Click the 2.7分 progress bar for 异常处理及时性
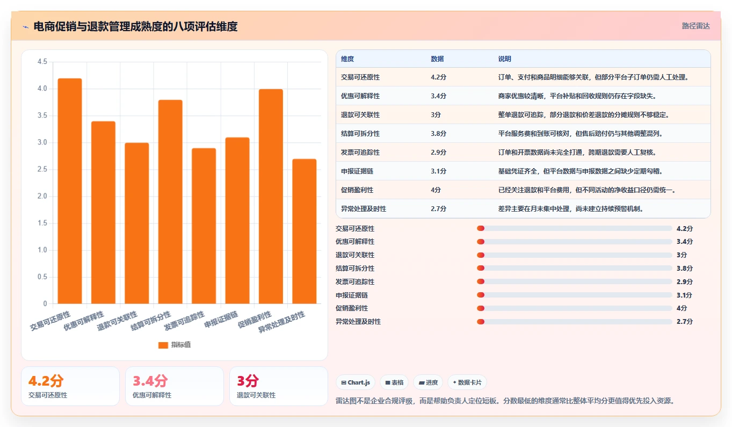This screenshot has width=732, height=427. pos(574,322)
